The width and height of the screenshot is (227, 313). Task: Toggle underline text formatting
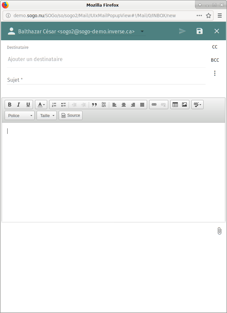tap(28, 105)
